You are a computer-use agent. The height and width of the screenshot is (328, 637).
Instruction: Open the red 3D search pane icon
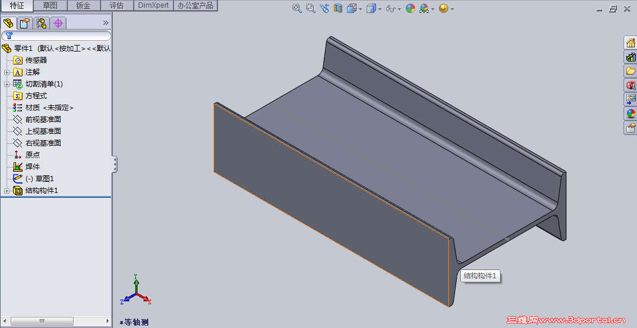(x=630, y=85)
